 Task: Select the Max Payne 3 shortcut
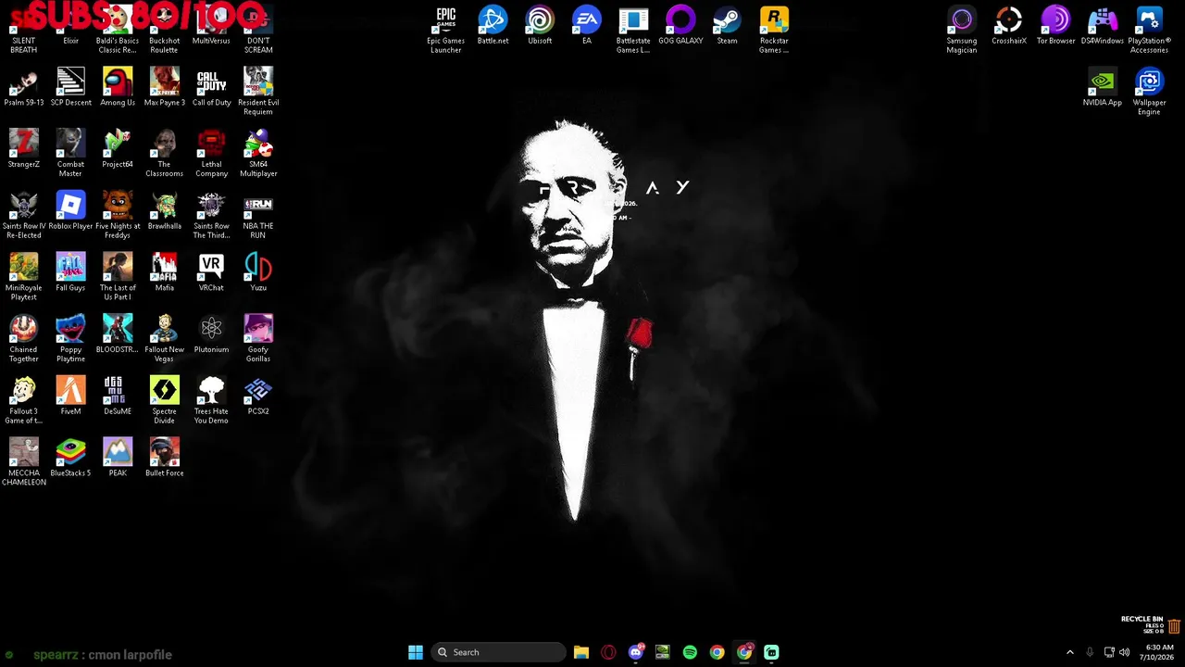point(165,88)
